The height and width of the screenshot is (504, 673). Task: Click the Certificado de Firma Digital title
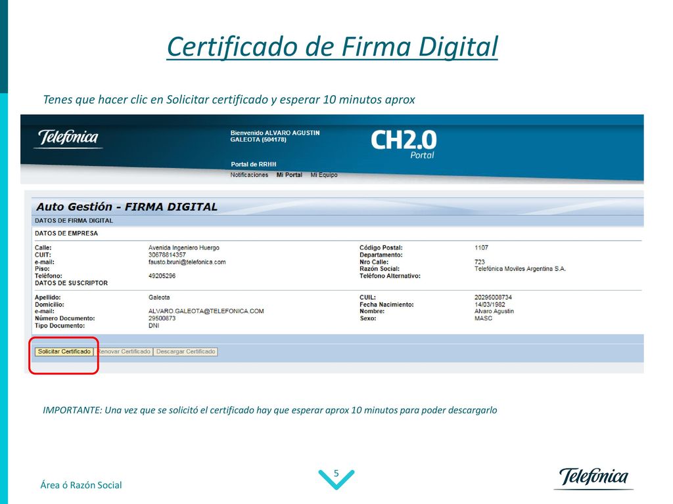(x=332, y=47)
